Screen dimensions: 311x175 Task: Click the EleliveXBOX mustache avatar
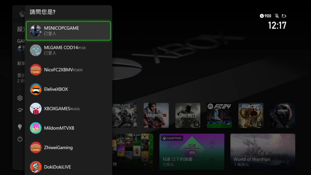tap(36, 89)
